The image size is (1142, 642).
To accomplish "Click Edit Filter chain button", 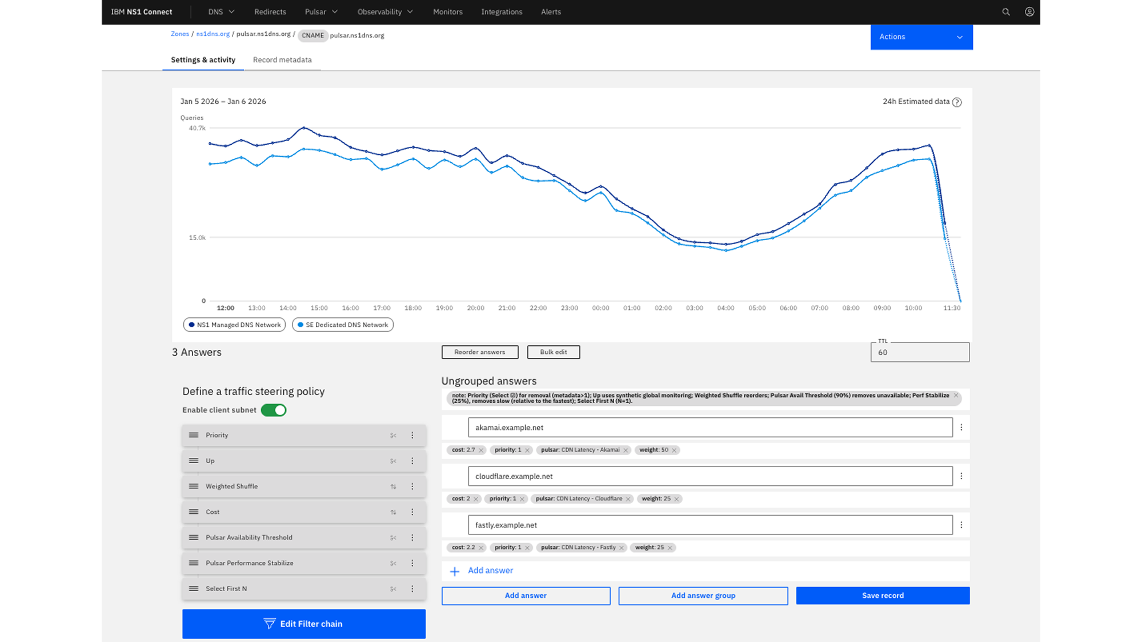I will (x=304, y=624).
